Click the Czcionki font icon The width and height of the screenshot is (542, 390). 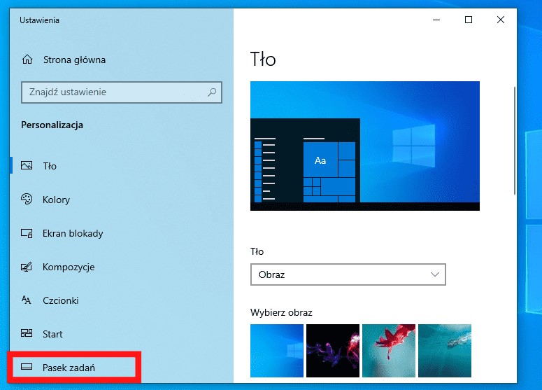[27, 300]
